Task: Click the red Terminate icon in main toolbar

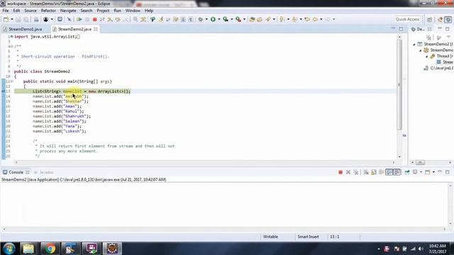Action: [94, 19]
